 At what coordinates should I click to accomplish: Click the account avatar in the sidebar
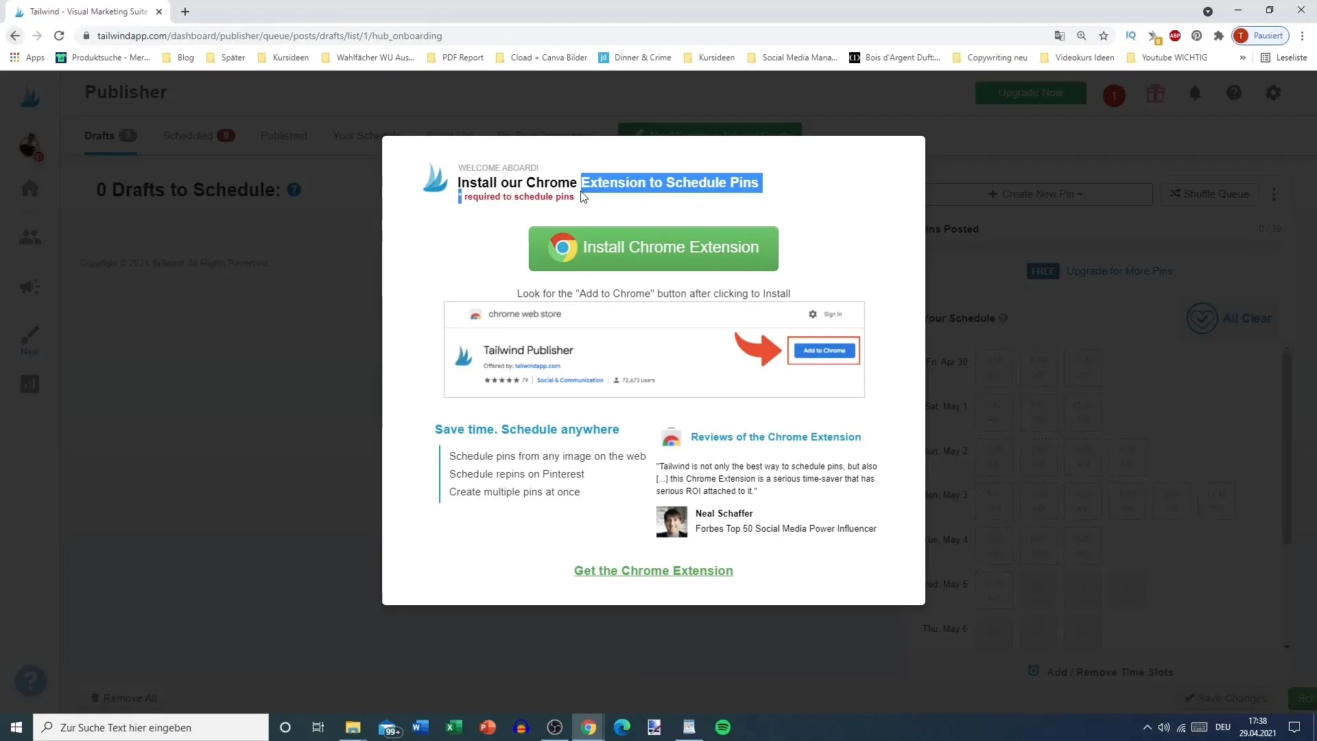pos(29,145)
